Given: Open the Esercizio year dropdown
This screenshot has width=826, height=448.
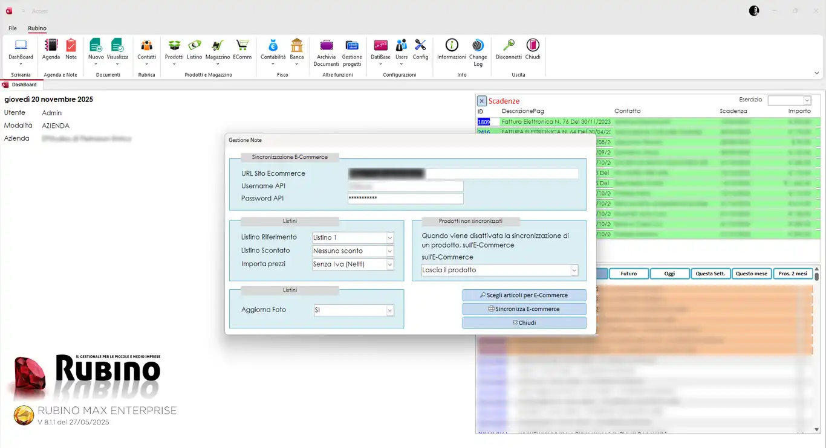Looking at the screenshot, I should 807,101.
